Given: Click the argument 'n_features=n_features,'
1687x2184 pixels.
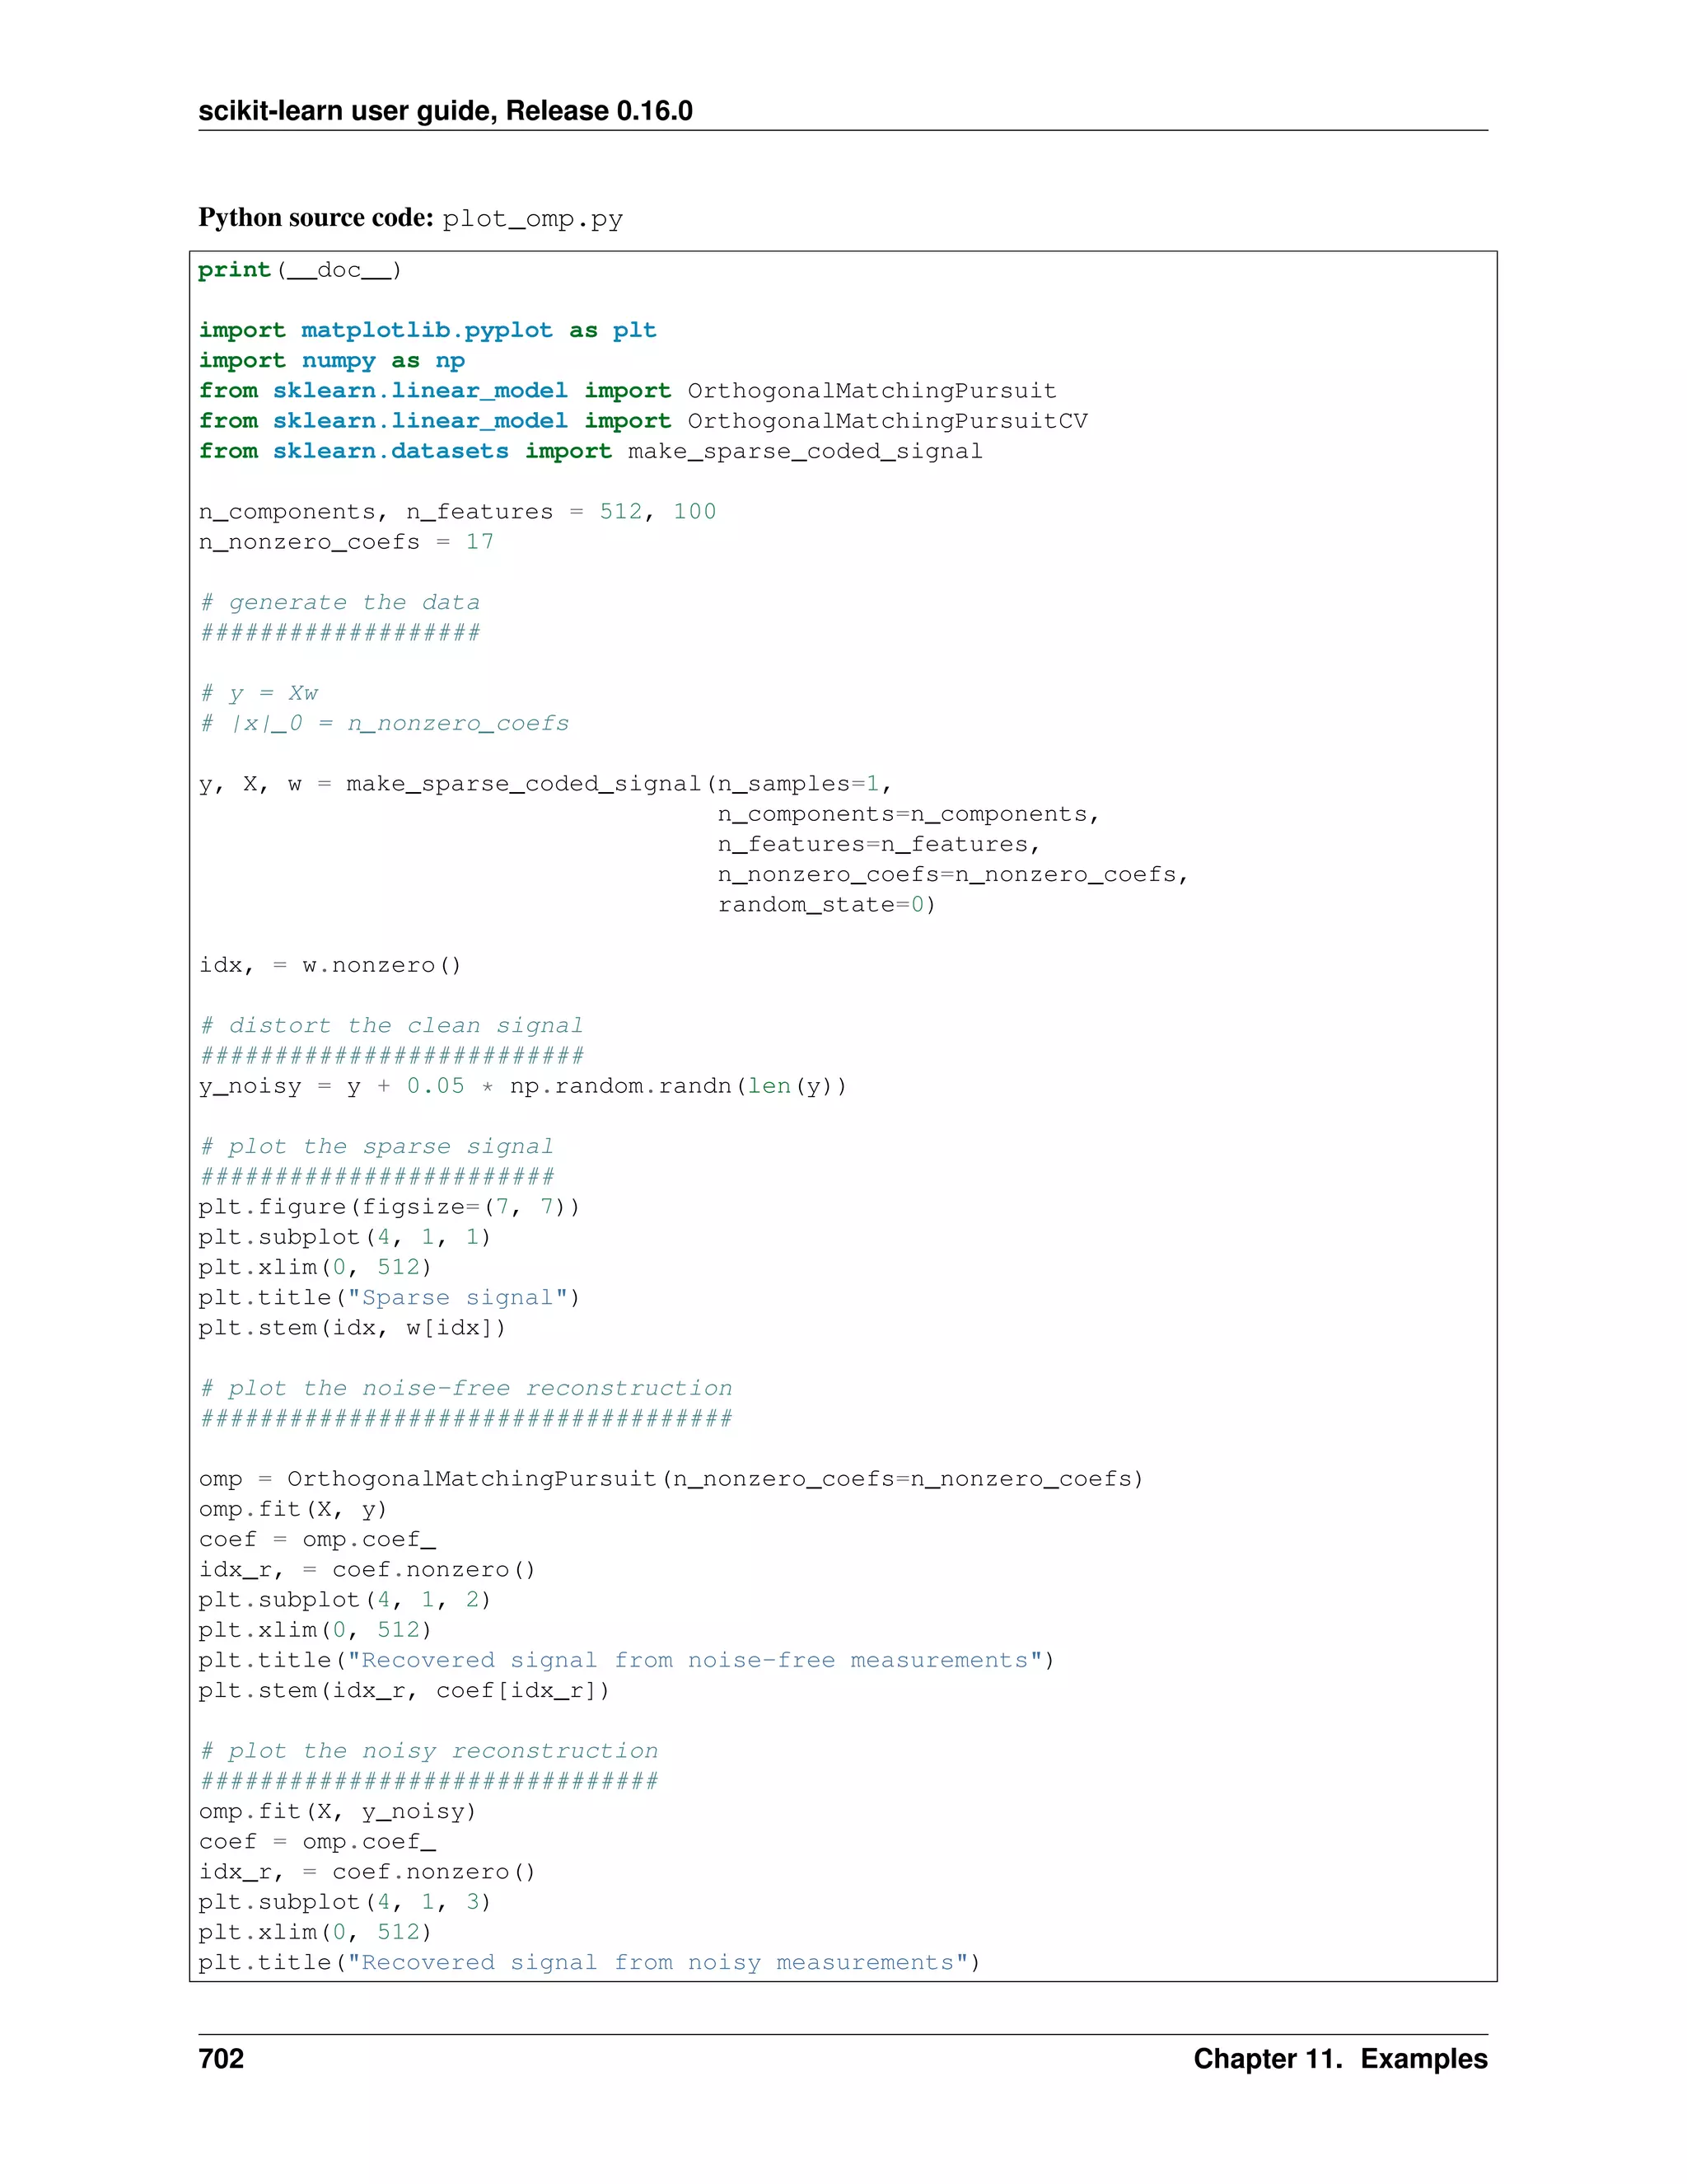Looking at the screenshot, I should point(880,844).
